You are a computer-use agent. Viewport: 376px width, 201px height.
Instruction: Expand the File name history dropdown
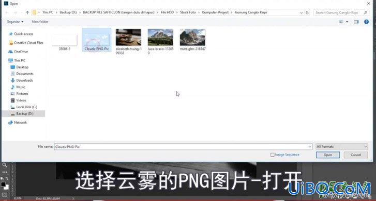(310, 147)
